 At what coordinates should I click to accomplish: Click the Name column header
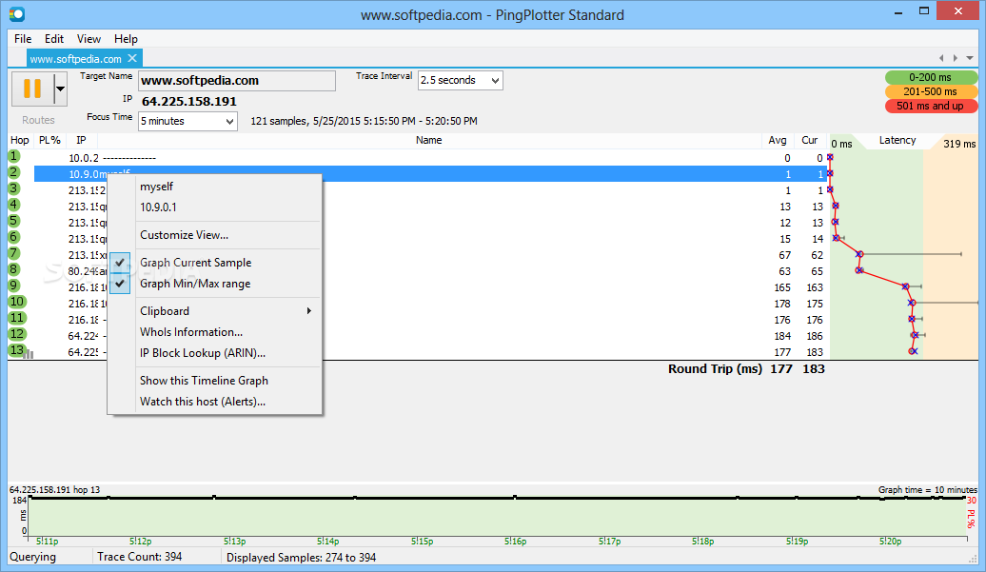coord(429,140)
